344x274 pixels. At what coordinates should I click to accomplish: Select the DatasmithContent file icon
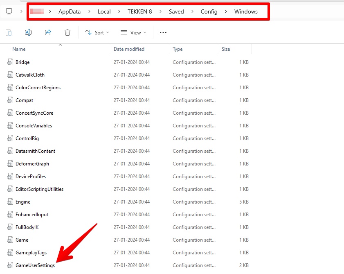coord(10,151)
